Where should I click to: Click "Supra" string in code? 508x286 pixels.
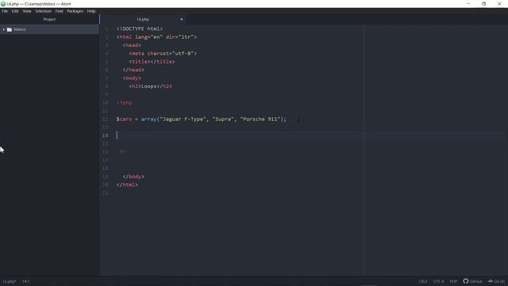(223, 119)
